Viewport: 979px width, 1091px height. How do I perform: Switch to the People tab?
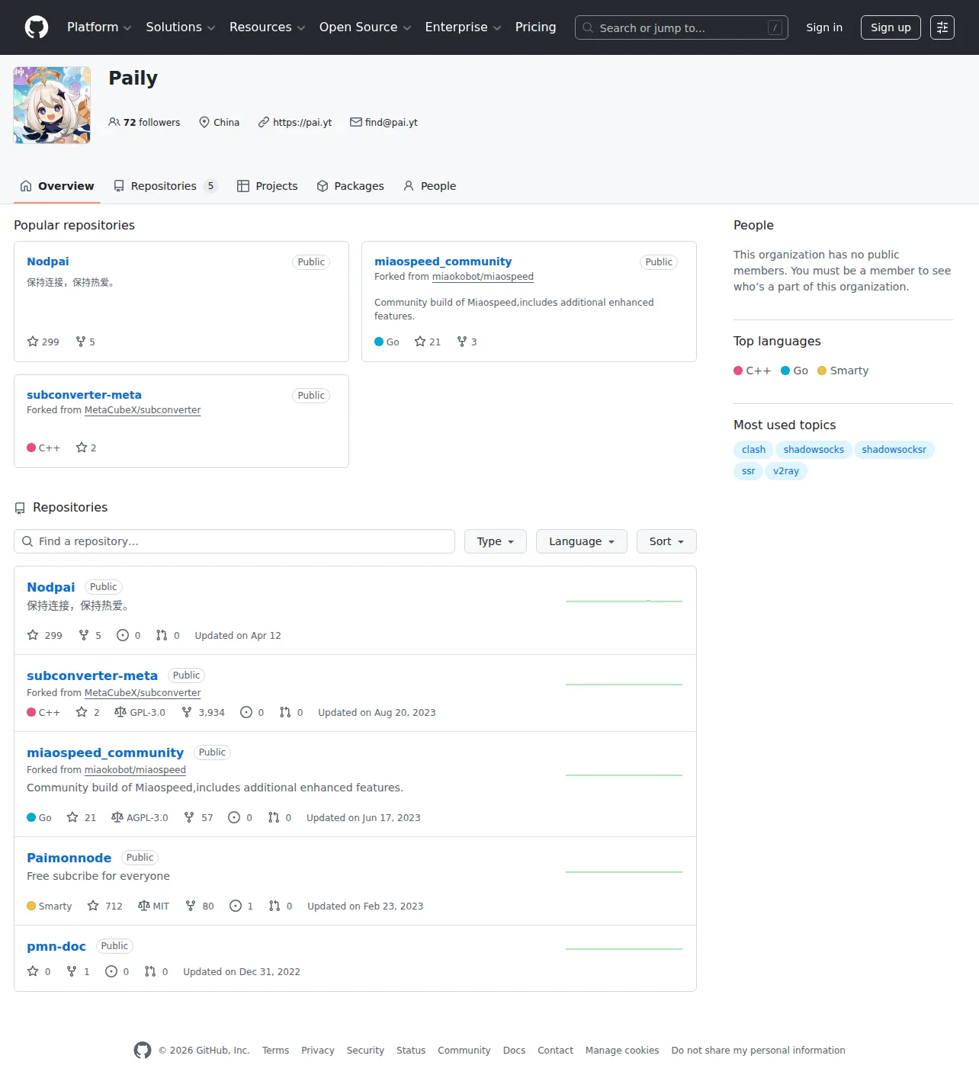click(x=429, y=186)
